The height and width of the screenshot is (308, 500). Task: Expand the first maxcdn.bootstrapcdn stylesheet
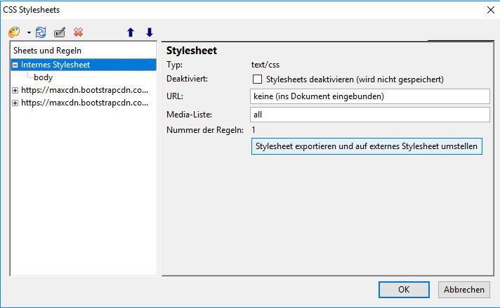15,90
